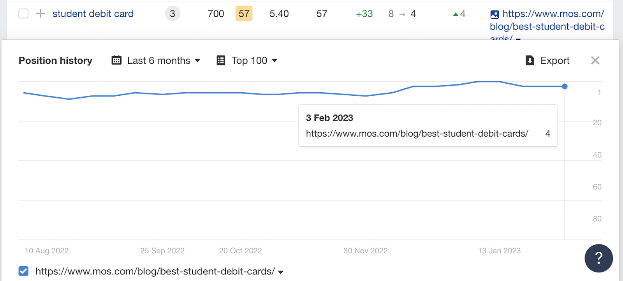This screenshot has height=281, width=623.
Task: Click the keyword difficulty 57 badge
Action: [244, 14]
